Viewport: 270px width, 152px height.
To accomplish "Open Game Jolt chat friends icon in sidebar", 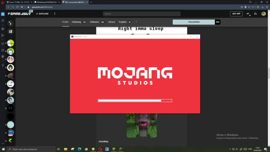I will pos(10,23).
